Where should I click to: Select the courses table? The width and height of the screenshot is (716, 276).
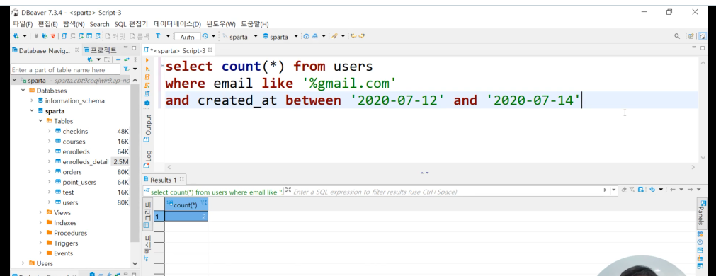click(74, 142)
